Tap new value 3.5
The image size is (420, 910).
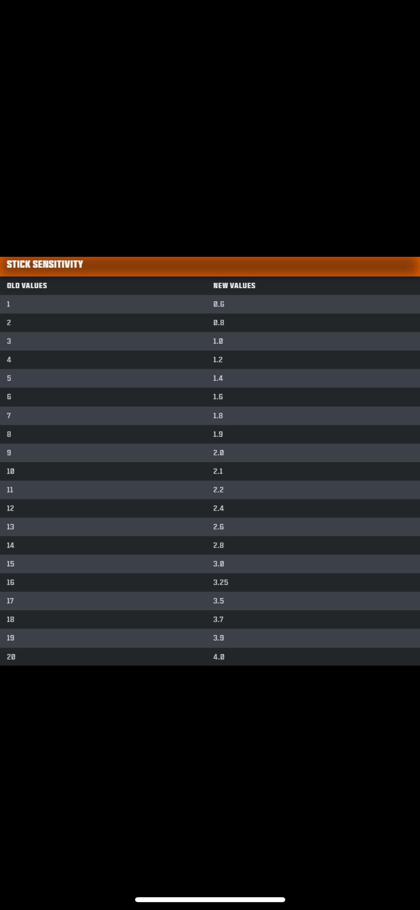pyautogui.click(x=219, y=601)
